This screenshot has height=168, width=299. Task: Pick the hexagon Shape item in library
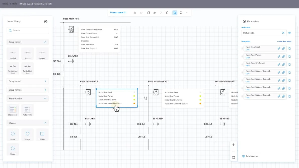click(13, 150)
